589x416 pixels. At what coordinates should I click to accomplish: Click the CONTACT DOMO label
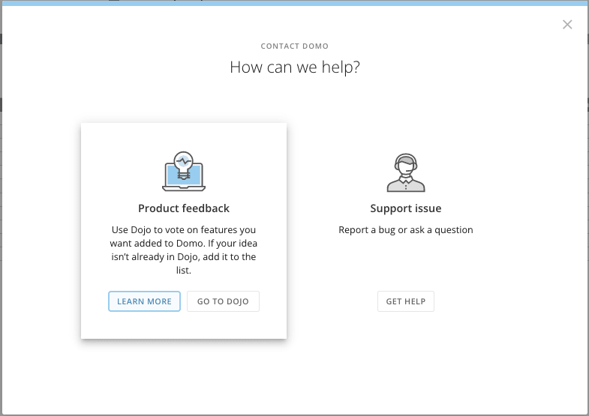click(295, 46)
